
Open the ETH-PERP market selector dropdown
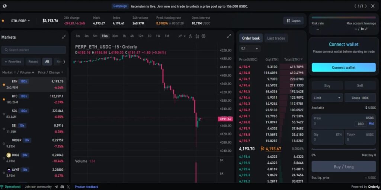pyautogui.click(x=21, y=21)
